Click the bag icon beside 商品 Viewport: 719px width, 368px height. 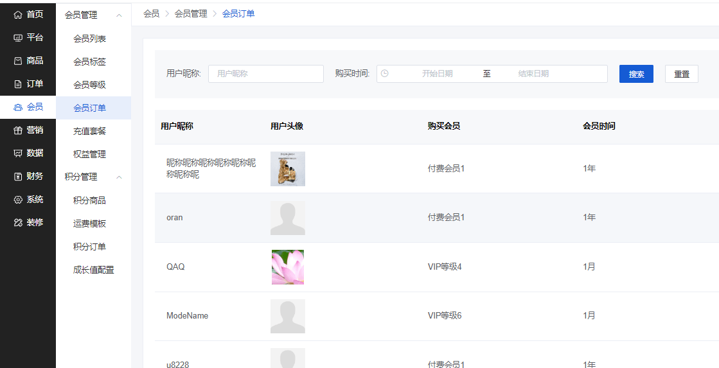click(x=18, y=61)
